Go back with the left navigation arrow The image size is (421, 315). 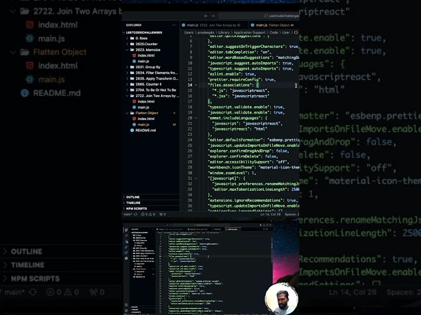coord(206,16)
